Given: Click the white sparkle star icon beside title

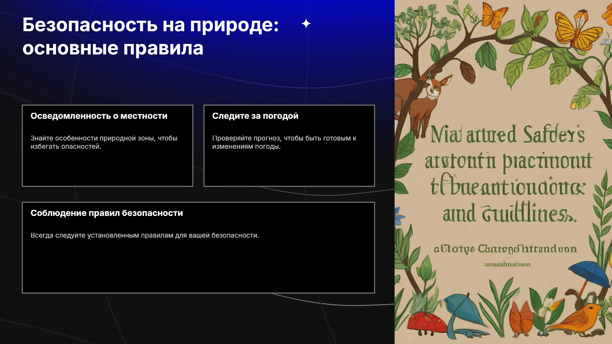Looking at the screenshot, I should coord(306,24).
